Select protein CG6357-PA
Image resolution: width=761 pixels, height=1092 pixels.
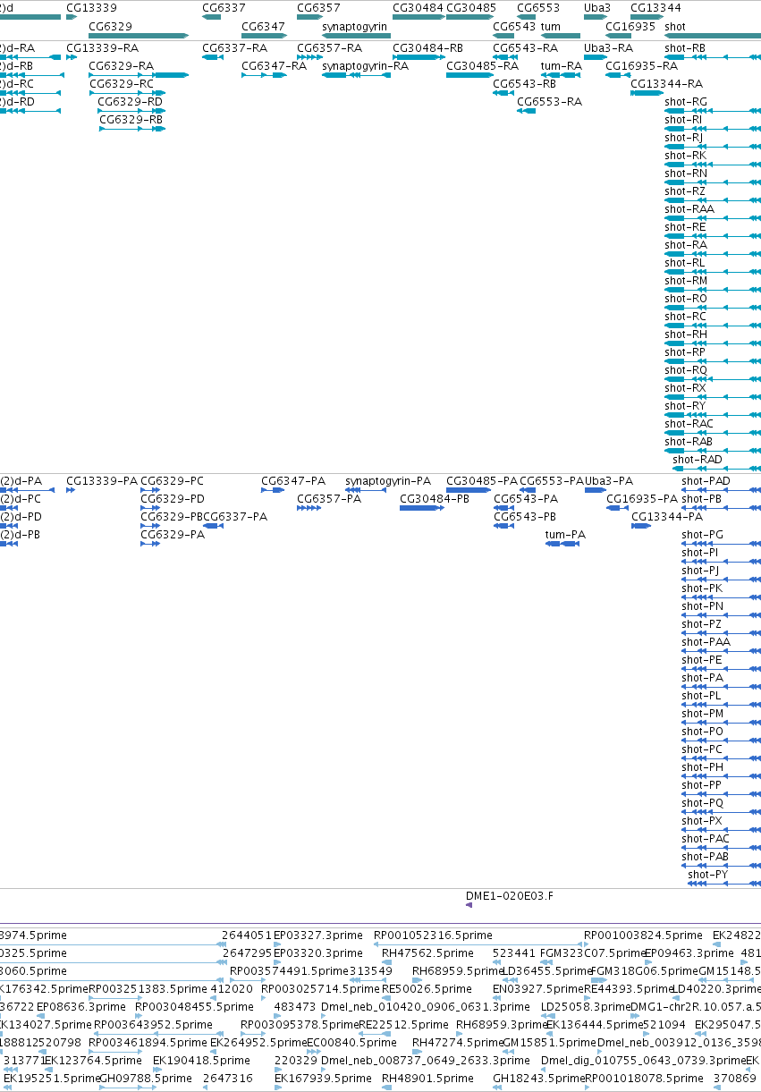329,499
